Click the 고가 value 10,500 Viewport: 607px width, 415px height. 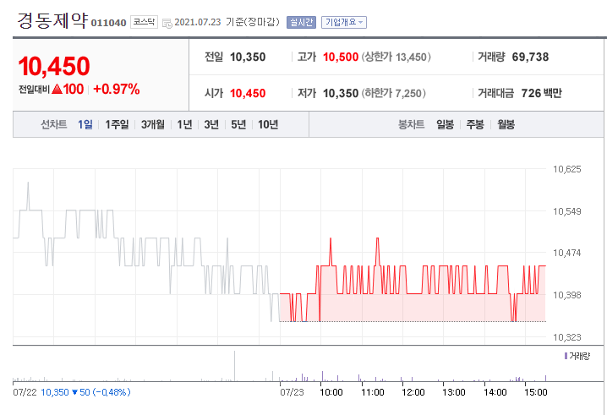point(341,57)
